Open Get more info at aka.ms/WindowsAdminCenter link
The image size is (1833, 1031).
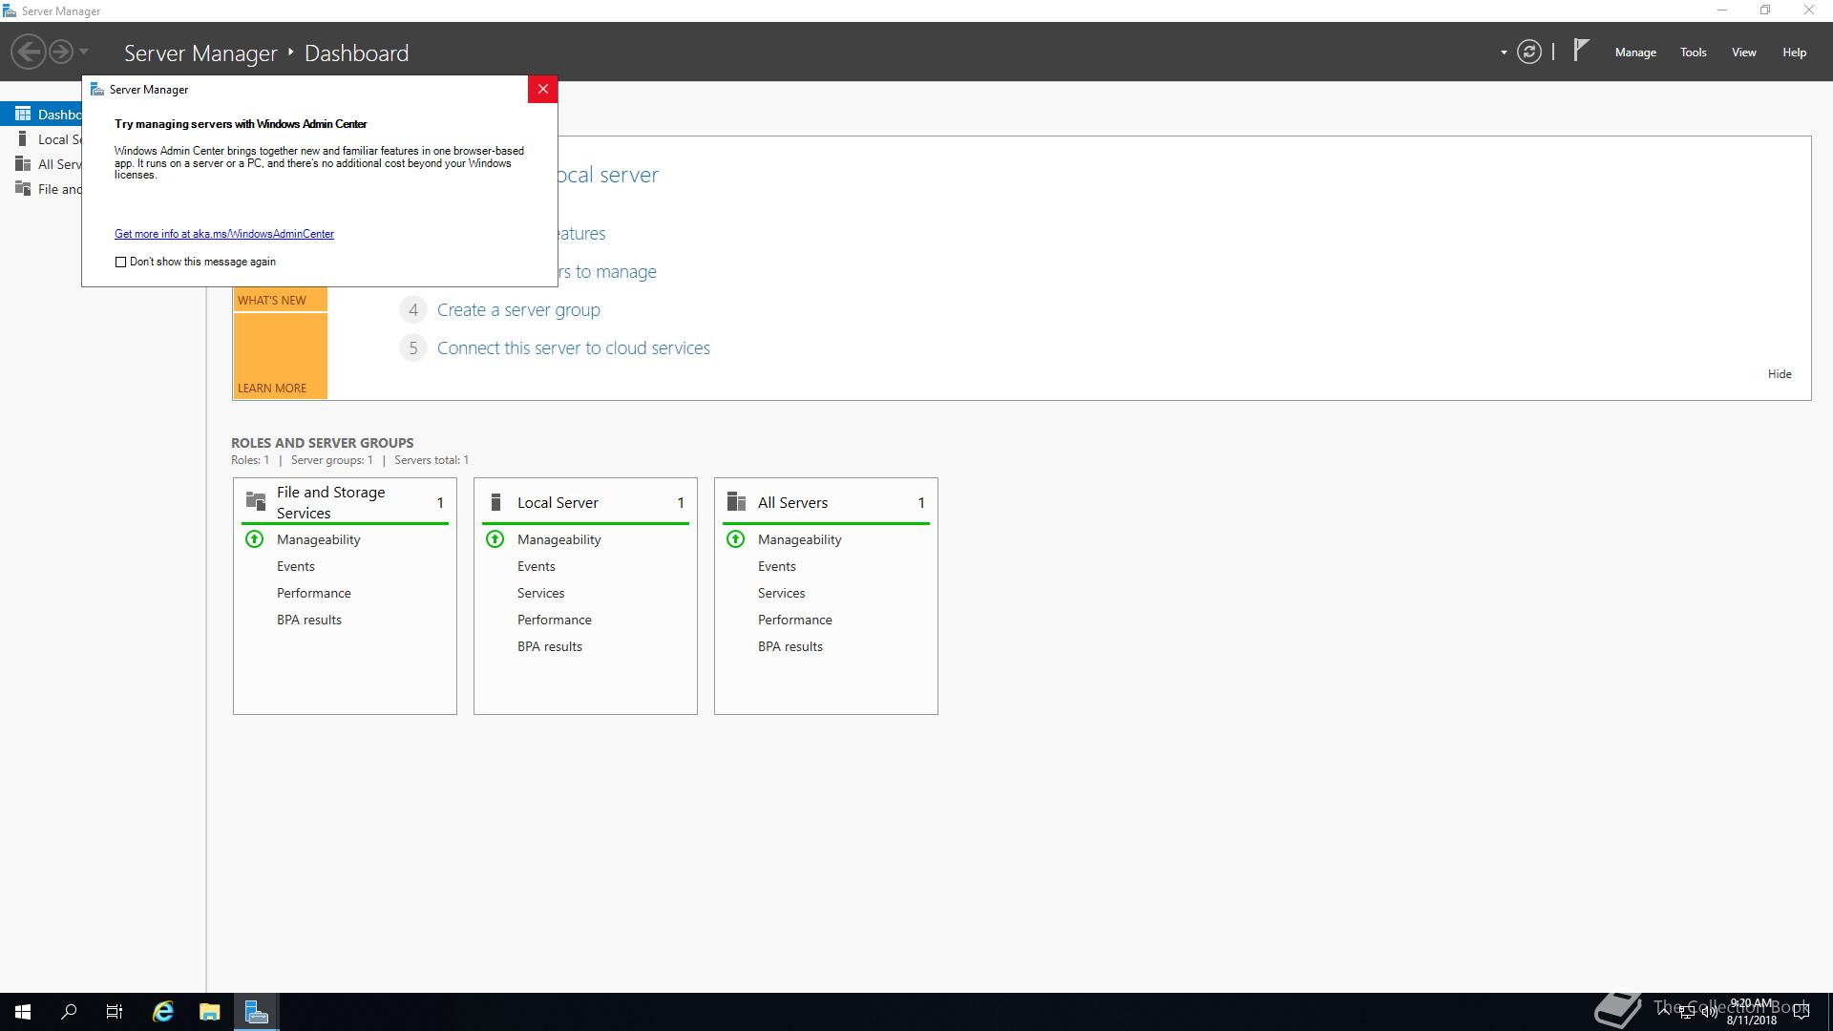point(224,234)
